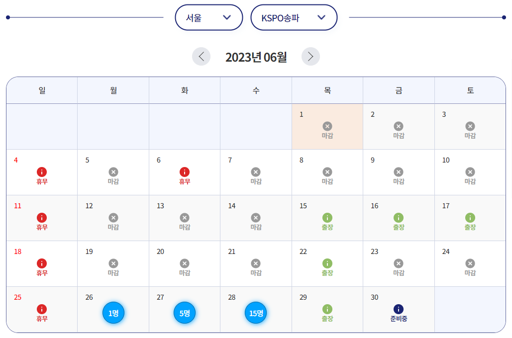
Task: Advance to July using the right arrow
Action: (x=310, y=56)
